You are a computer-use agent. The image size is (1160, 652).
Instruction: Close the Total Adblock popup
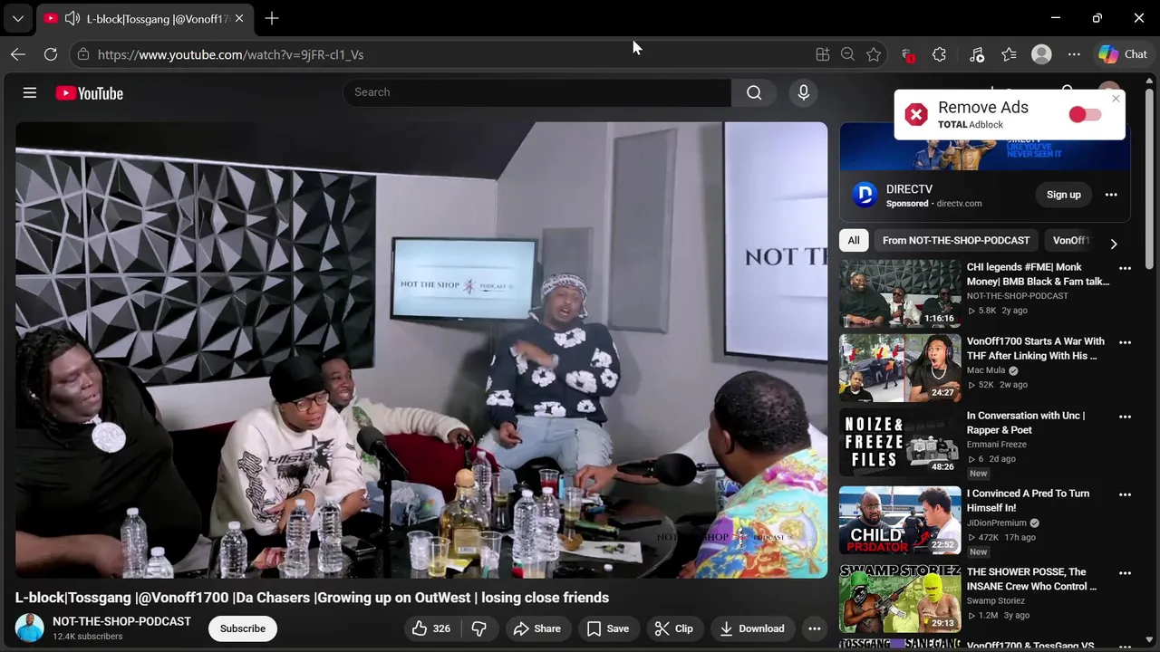pos(1116,99)
